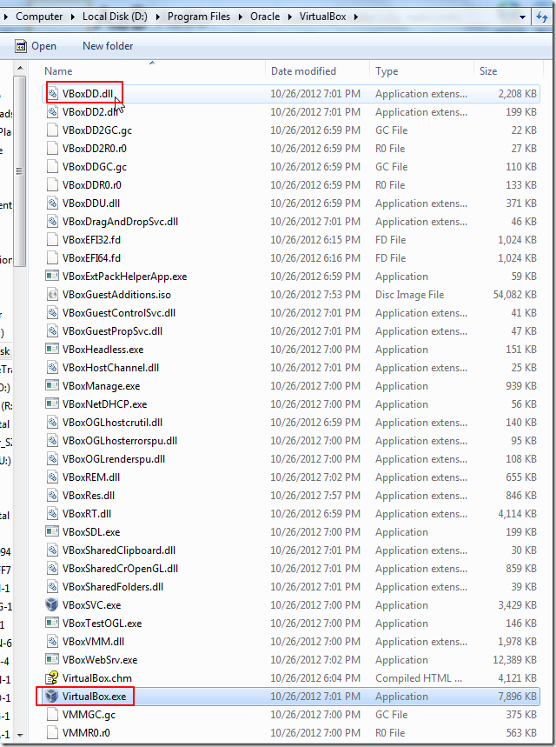Select VBoxOGLrenderspu.dll file name

pyautogui.click(x=114, y=459)
